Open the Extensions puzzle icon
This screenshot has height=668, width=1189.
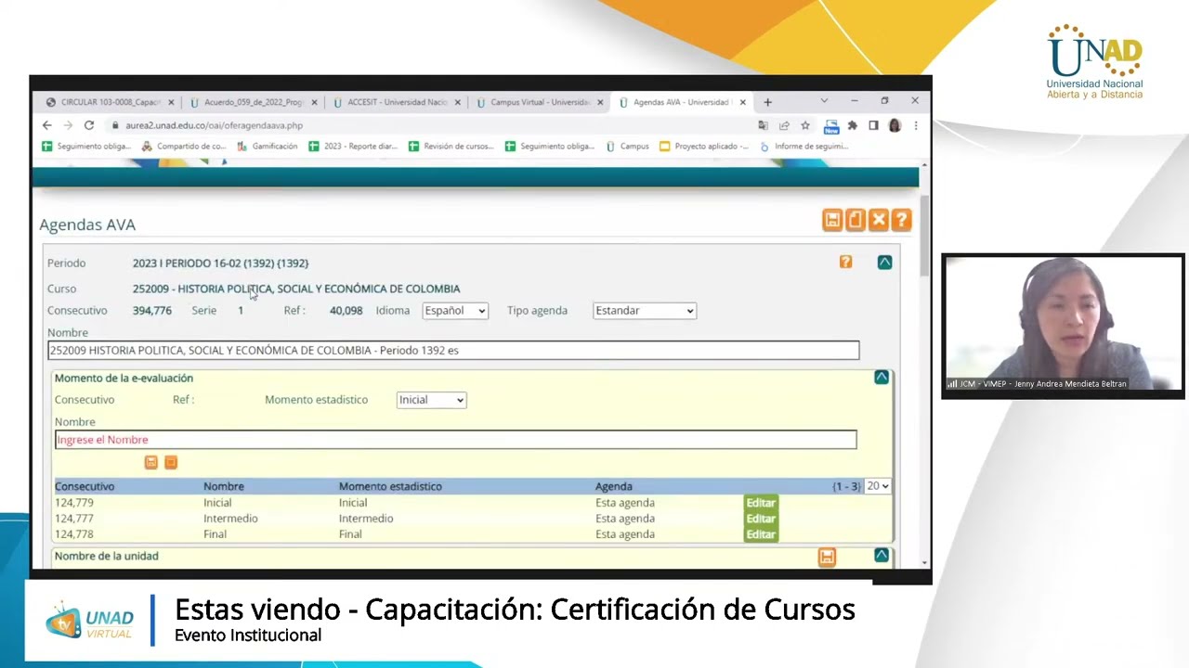coord(852,125)
